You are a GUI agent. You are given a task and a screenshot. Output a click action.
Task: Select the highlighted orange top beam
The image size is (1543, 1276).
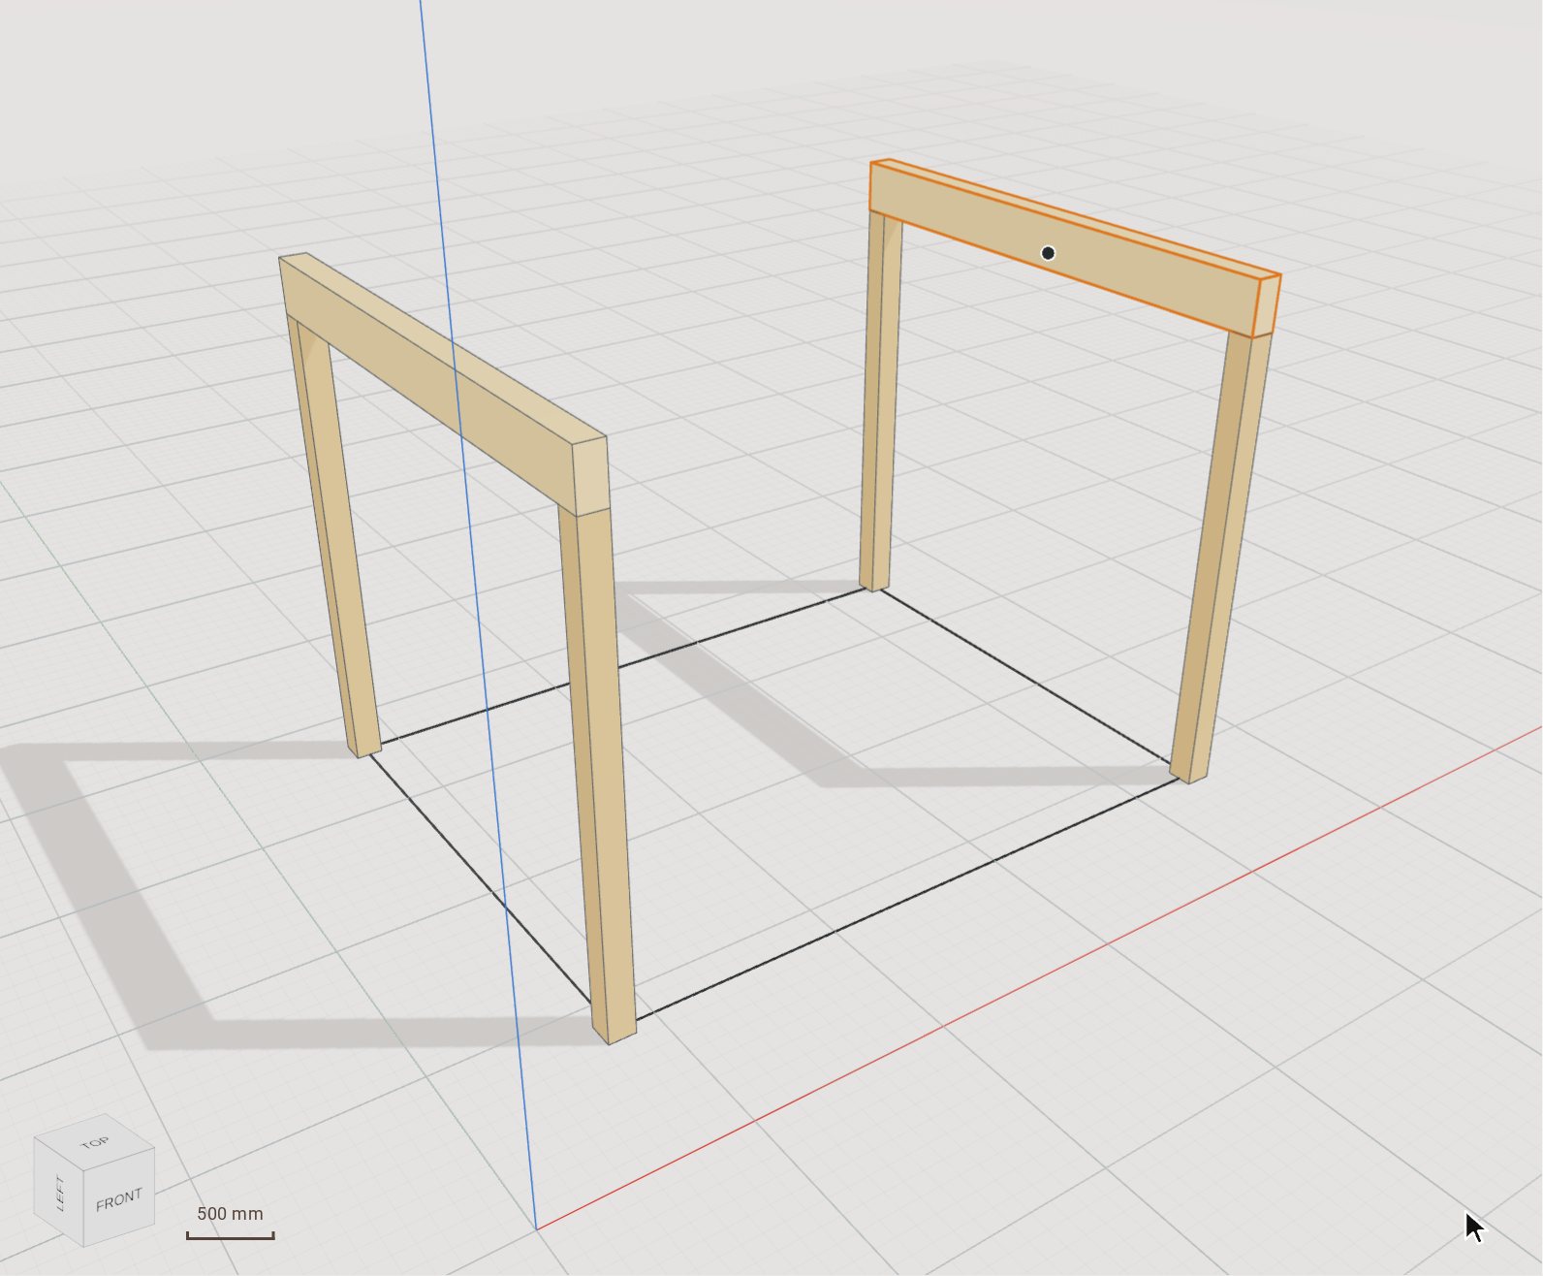[1074, 248]
